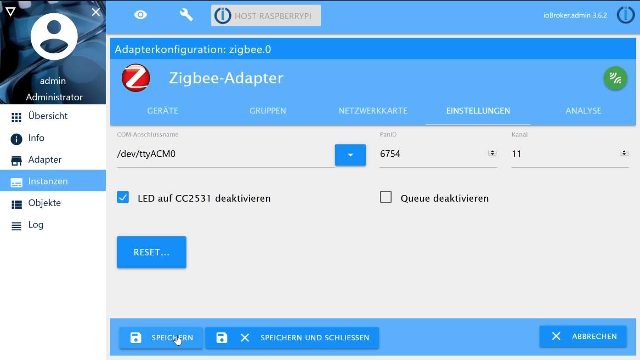Click the admin user avatar
Screen dimensions: 640x360
[54, 37]
